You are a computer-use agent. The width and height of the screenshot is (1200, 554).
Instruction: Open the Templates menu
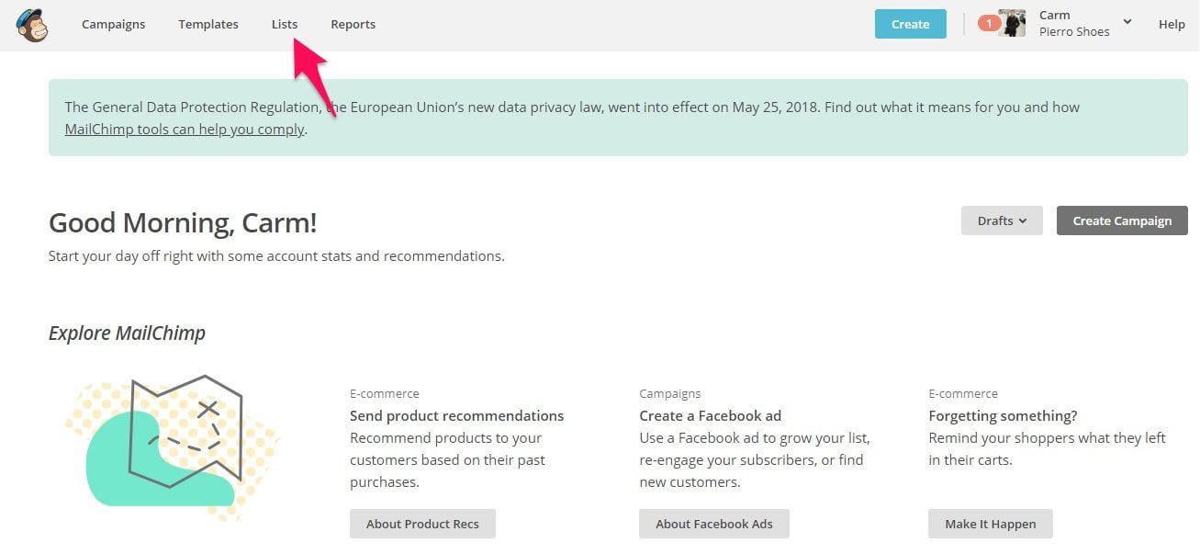pyautogui.click(x=208, y=24)
